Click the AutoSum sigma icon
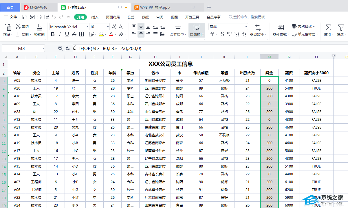The width and height of the screenshot is (348, 208). pos(328,27)
